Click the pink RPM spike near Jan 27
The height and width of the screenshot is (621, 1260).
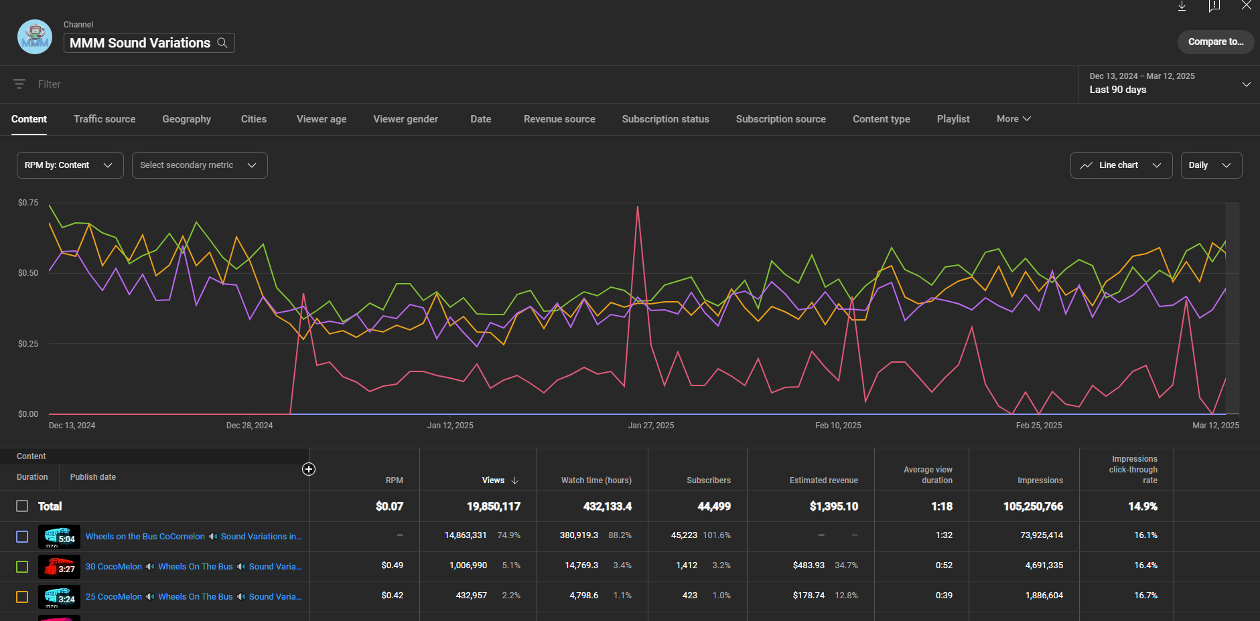click(638, 207)
